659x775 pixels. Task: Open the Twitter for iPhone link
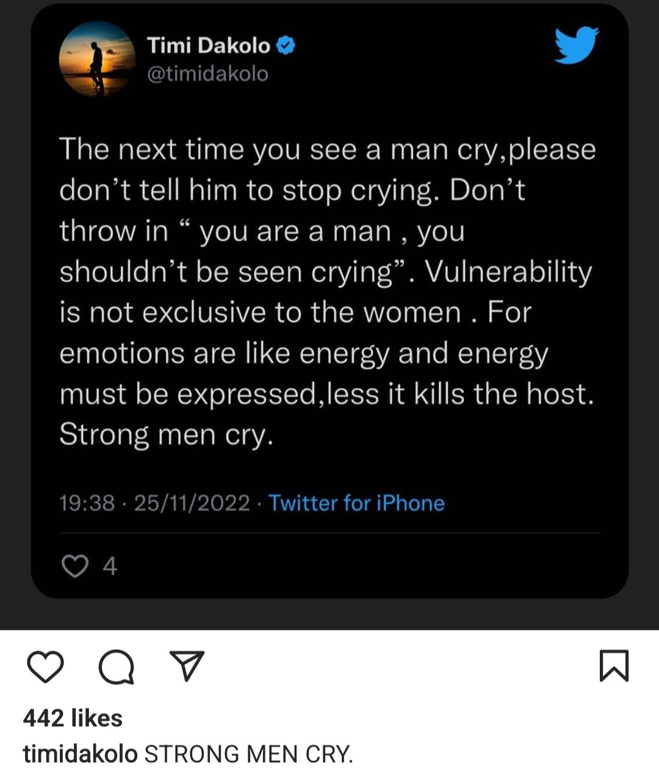[x=357, y=503]
